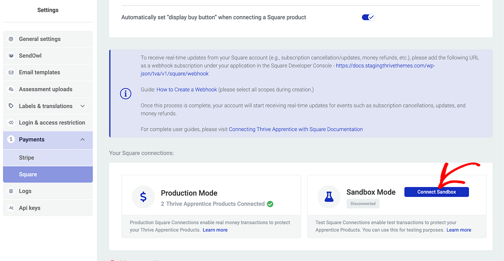The width and height of the screenshot is (504, 261).
Task: Toggle automatic display buy button setting
Action: pyautogui.click(x=368, y=17)
